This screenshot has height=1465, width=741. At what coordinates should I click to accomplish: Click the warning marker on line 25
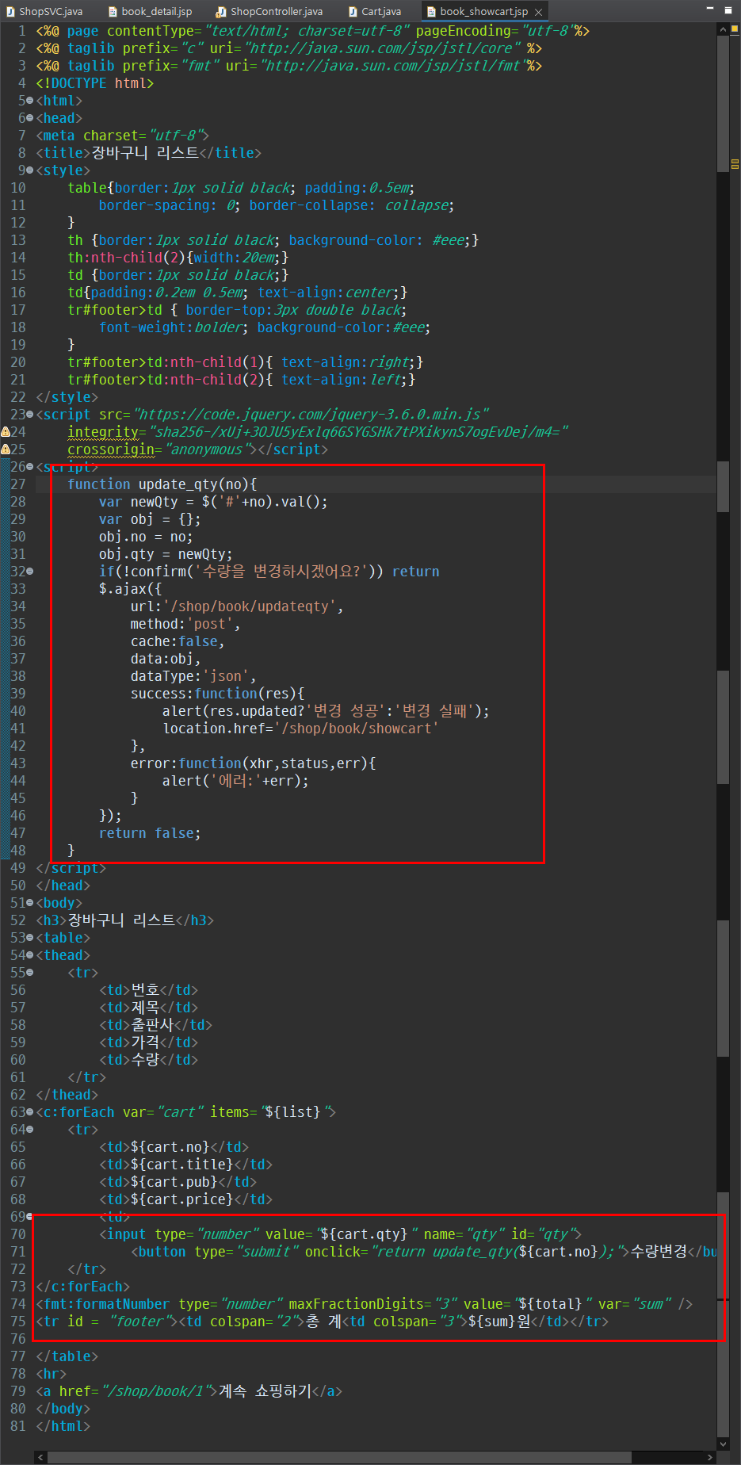coord(6,449)
